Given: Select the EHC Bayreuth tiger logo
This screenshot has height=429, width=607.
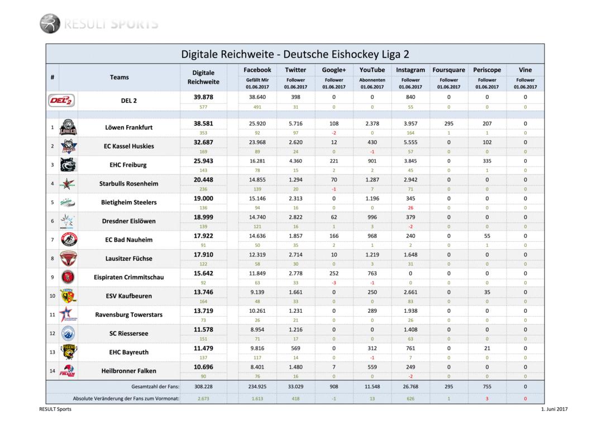Looking at the screenshot, I should pyautogui.click(x=69, y=352).
